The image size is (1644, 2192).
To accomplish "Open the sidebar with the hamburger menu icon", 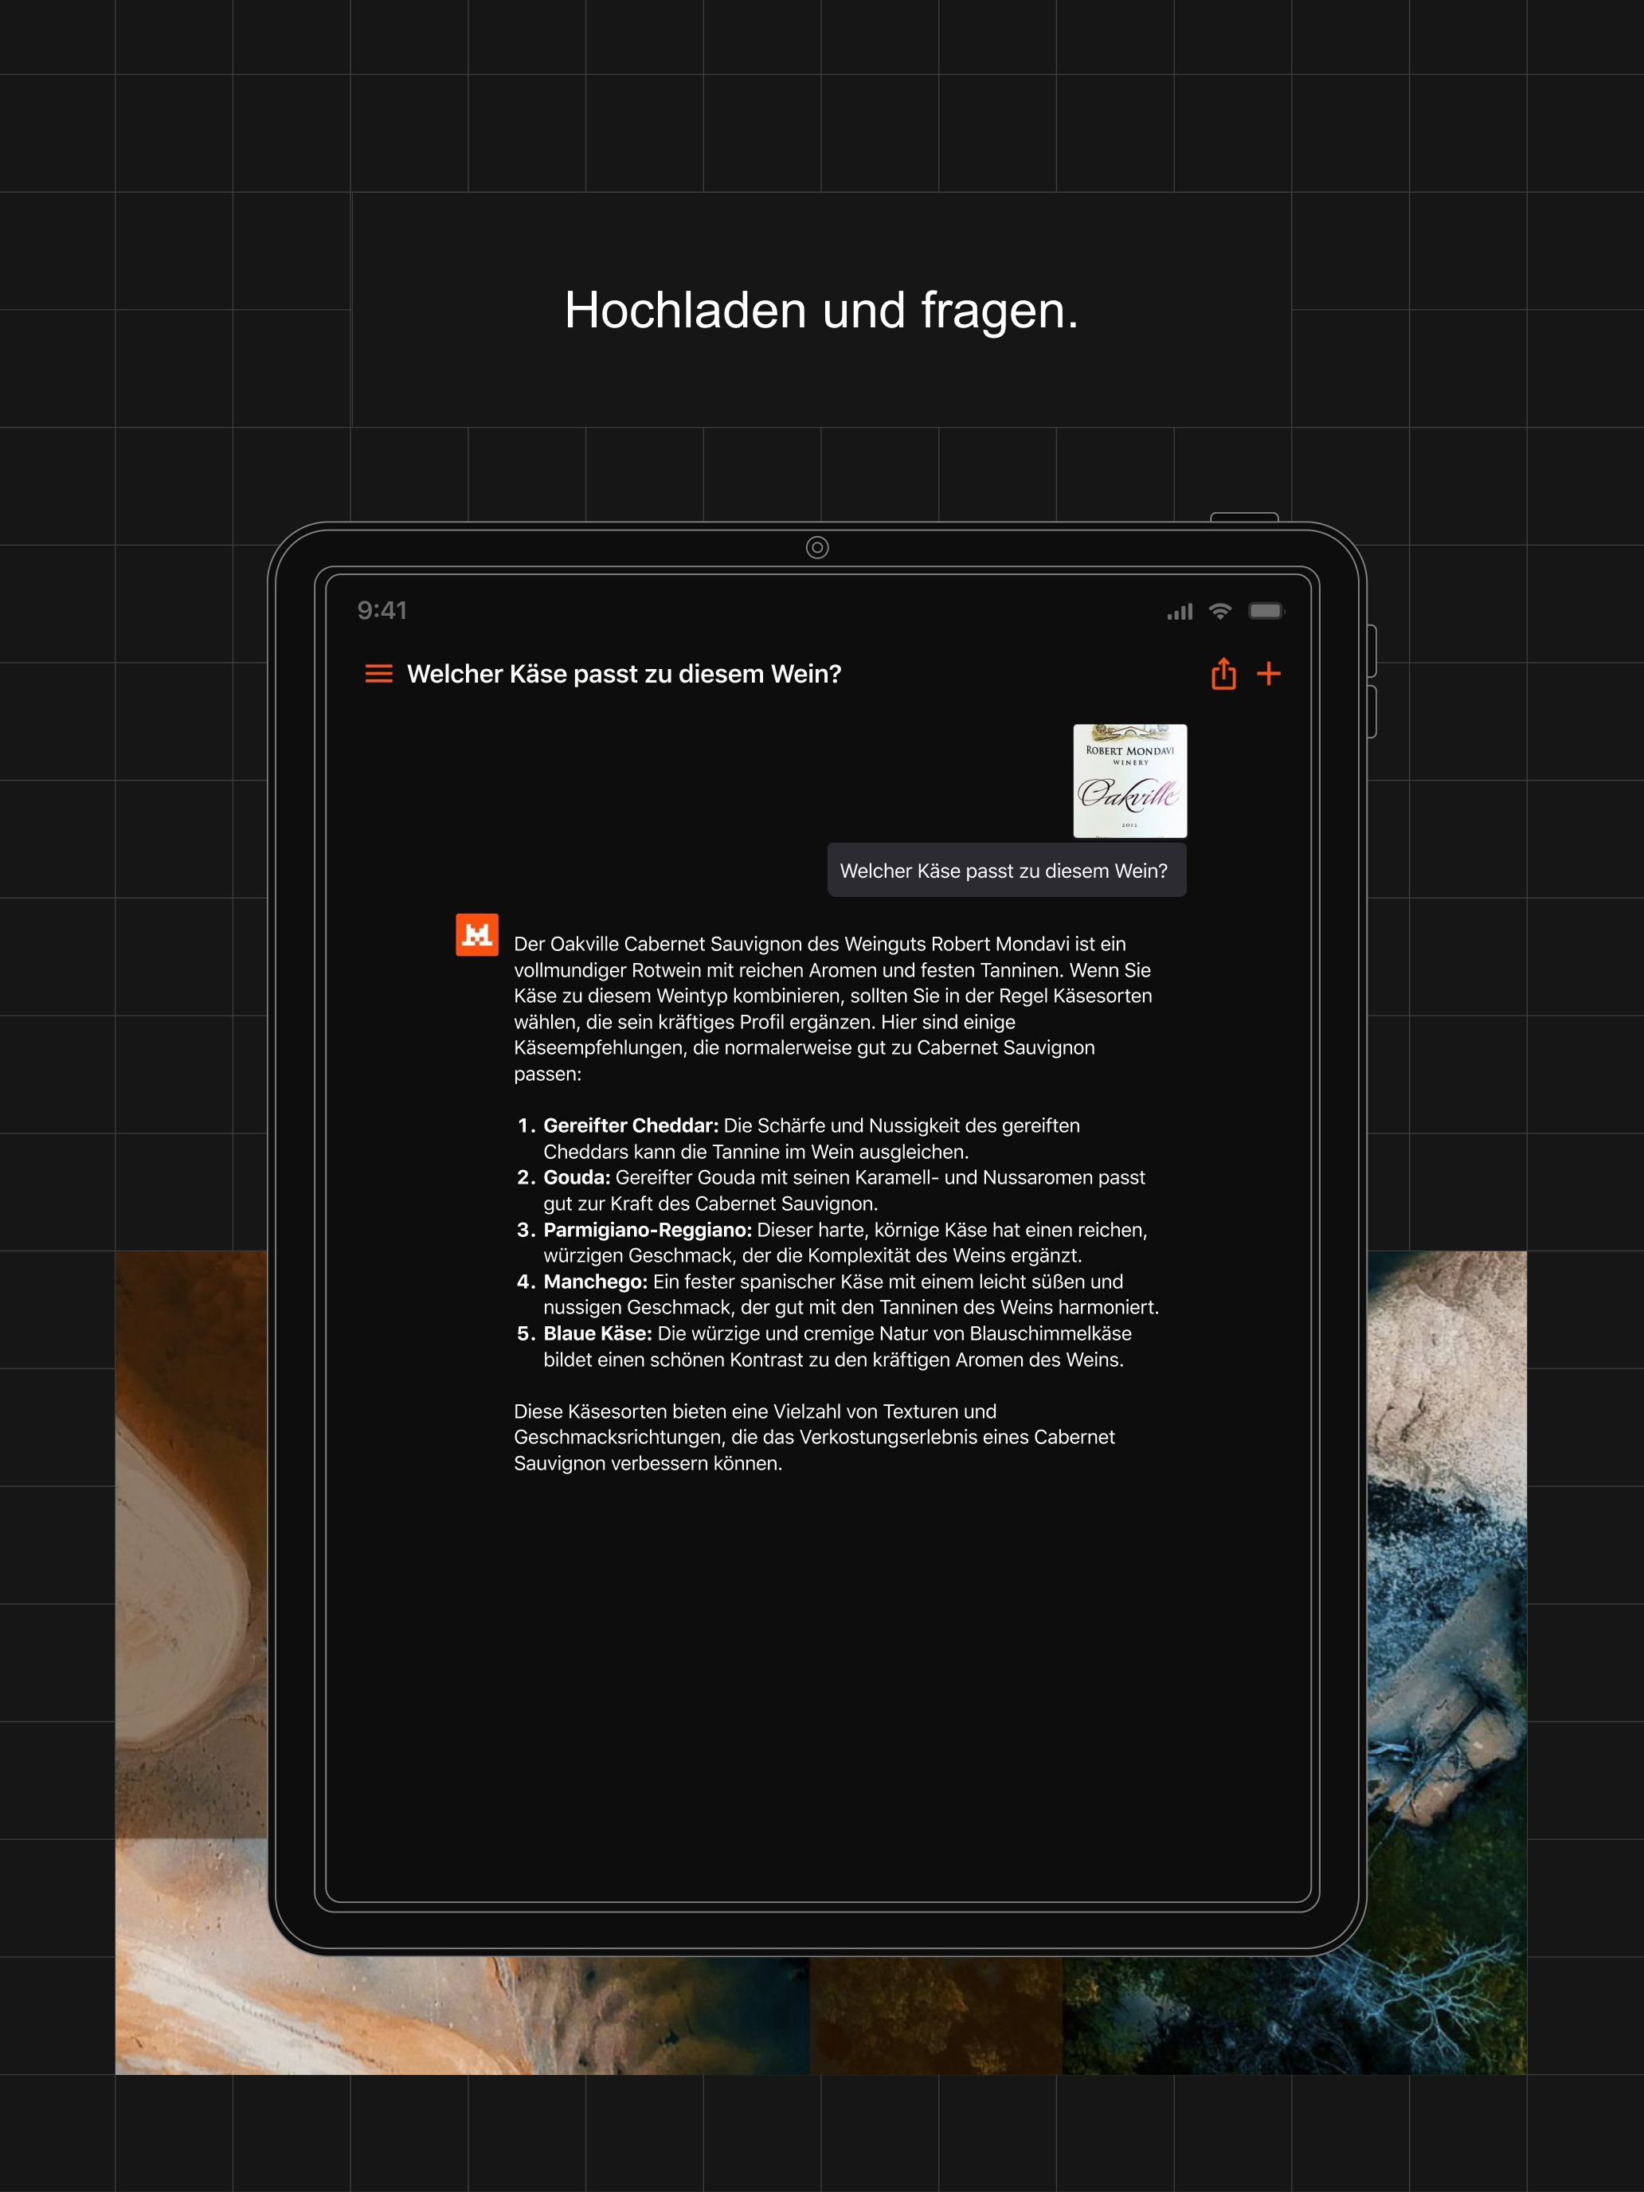I will 379,673.
